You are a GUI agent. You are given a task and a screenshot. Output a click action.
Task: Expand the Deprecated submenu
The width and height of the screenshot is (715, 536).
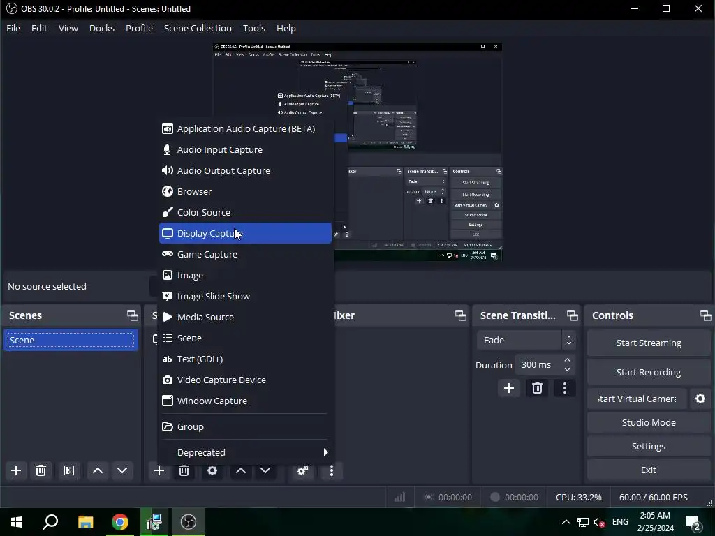tap(245, 452)
